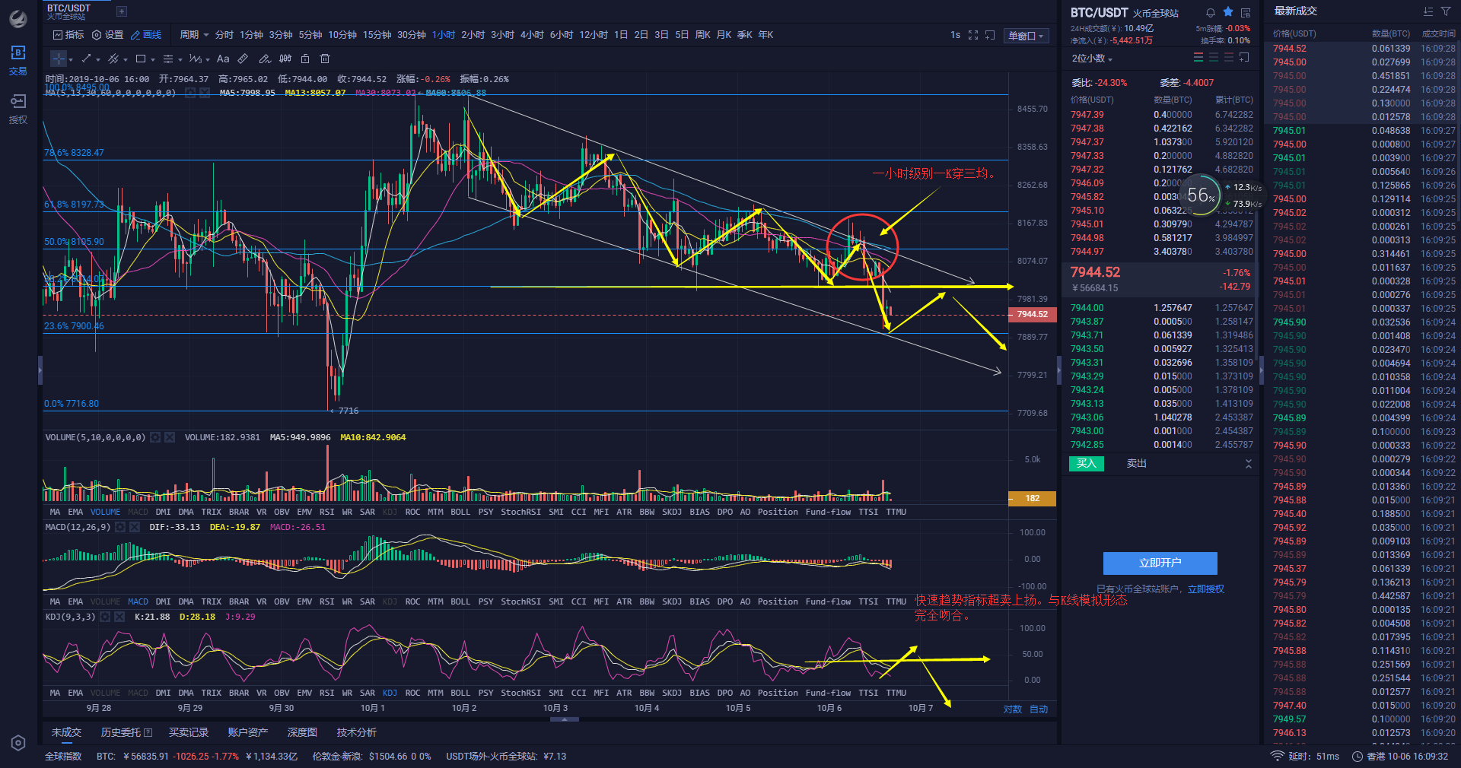
Task: Switch to the 未成交 open orders tab
Action: click(66, 732)
